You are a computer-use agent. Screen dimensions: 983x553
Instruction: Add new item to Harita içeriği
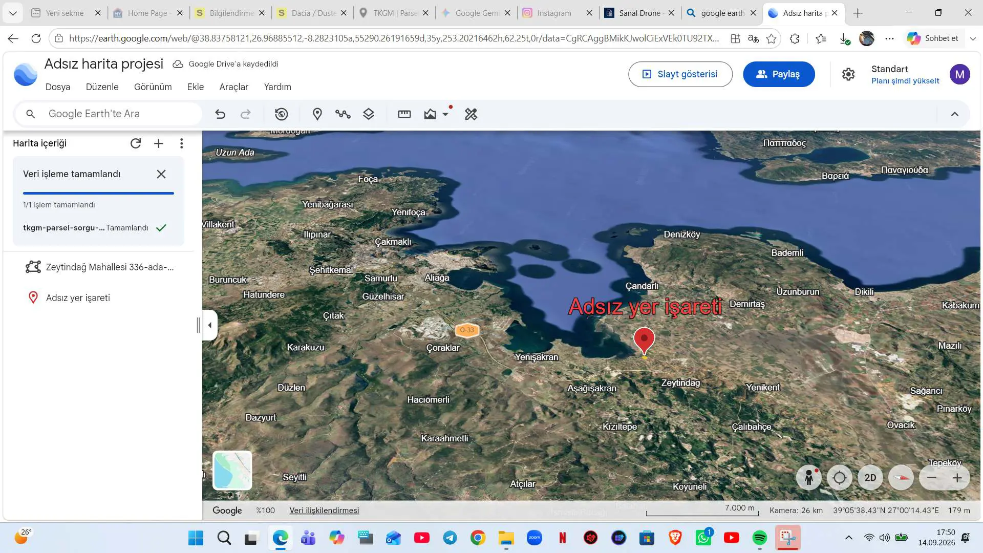pyautogui.click(x=159, y=143)
